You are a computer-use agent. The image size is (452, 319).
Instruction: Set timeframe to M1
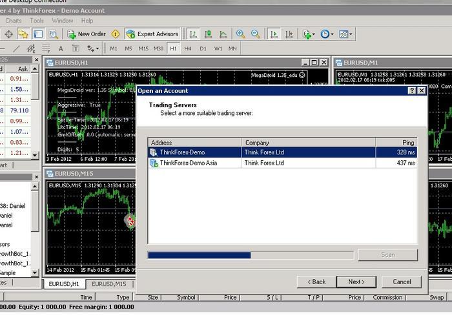(114, 48)
